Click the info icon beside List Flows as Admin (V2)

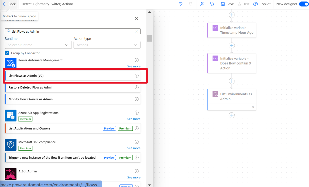(136, 75)
